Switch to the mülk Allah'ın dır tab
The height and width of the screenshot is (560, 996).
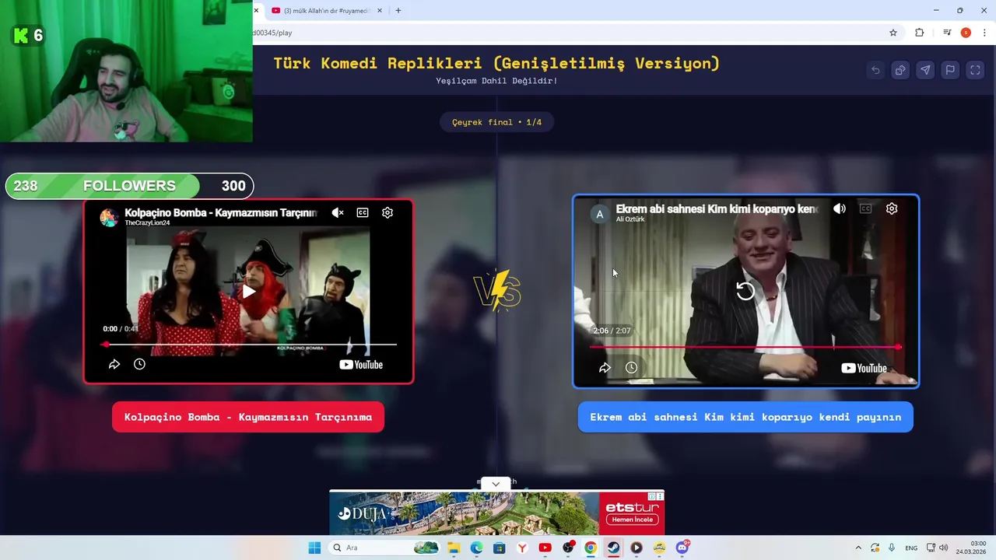pyautogui.click(x=325, y=10)
